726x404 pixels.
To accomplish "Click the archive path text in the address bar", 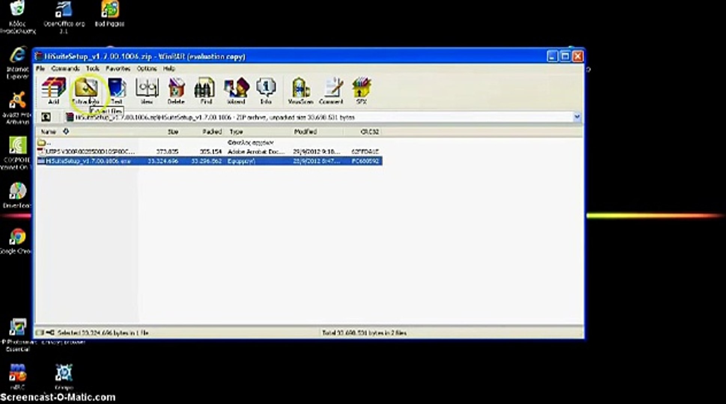I will point(215,117).
